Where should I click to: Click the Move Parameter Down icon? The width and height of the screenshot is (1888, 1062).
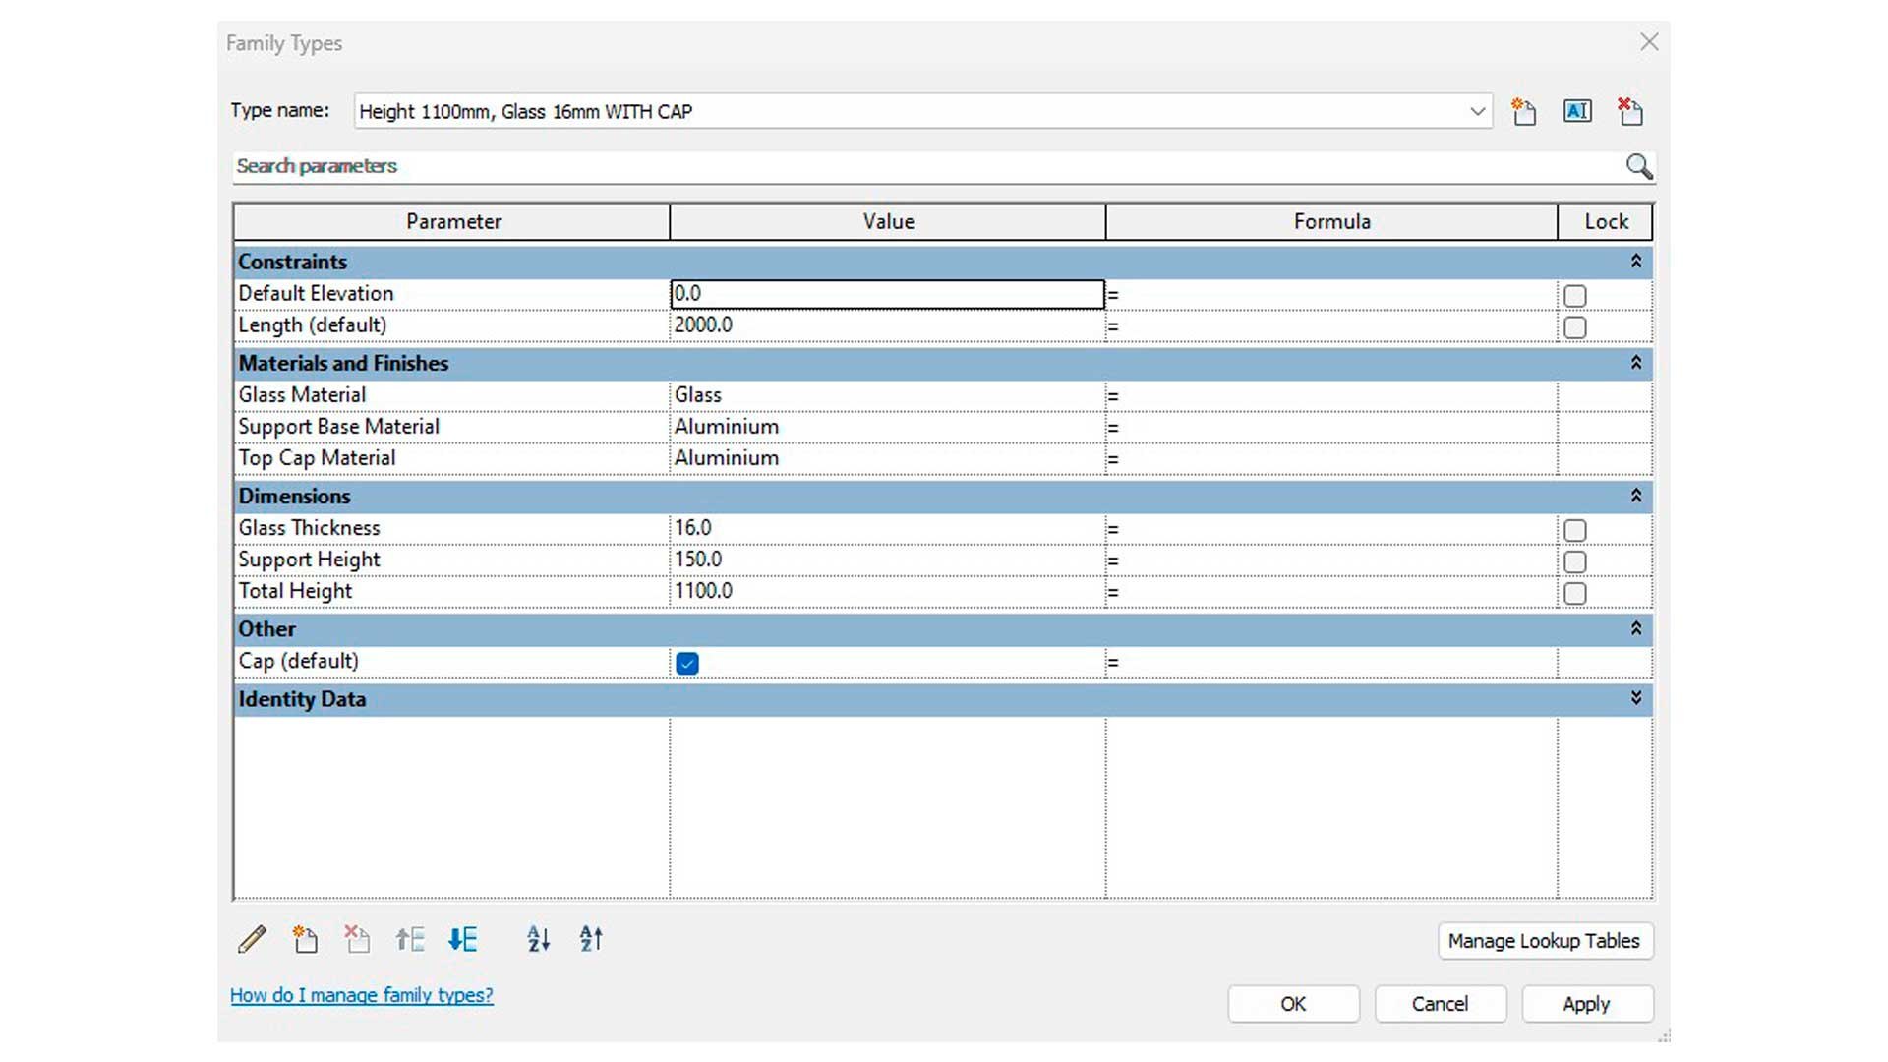(463, 940)
